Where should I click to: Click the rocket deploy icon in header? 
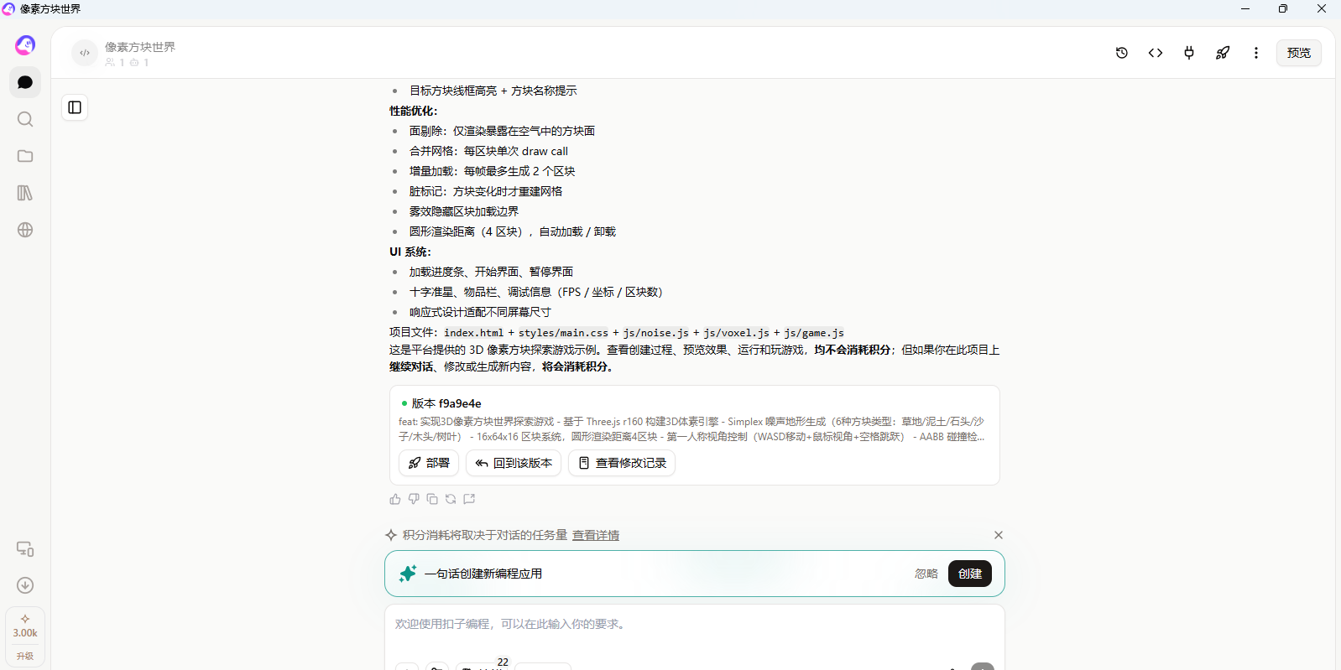click(x=1223, y=53)
